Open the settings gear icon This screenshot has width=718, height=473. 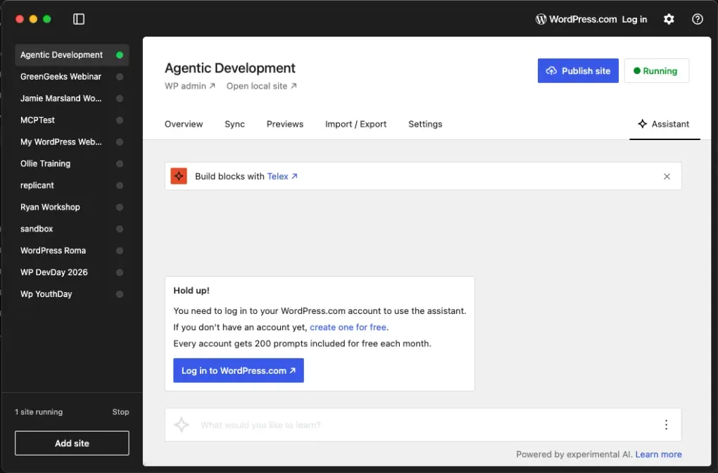[x=669, y=19]
